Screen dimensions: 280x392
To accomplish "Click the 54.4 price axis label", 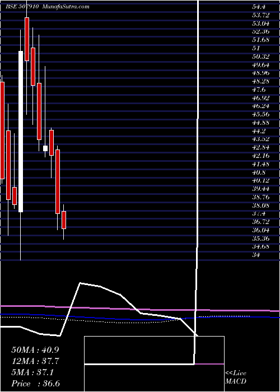I will pyautogui.click(x=259, y=7).
